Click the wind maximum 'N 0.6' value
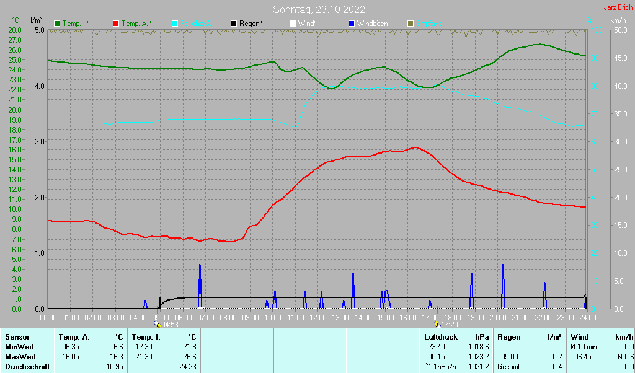Image resolution: width=635 pixels, height=373 pixels. pyautogui.click(x=626, y=358)
